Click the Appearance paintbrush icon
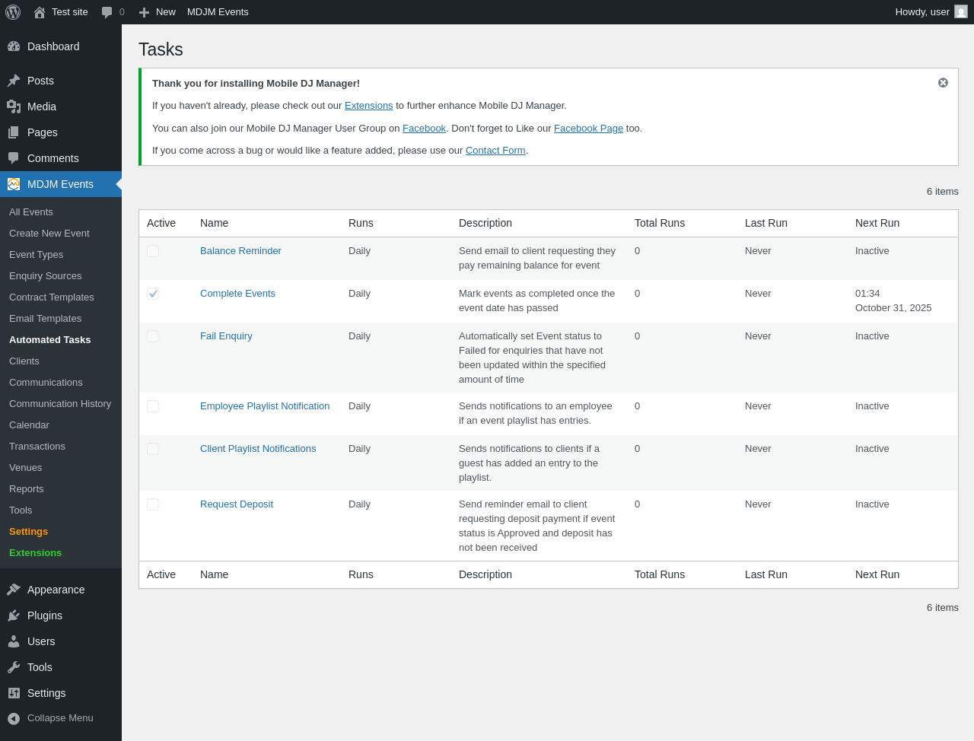Image resolution: width=974 pixels, height=741 pixels. pos(14,590)
